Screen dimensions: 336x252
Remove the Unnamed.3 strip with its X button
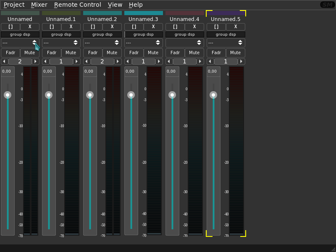click(x=153, y=26)
